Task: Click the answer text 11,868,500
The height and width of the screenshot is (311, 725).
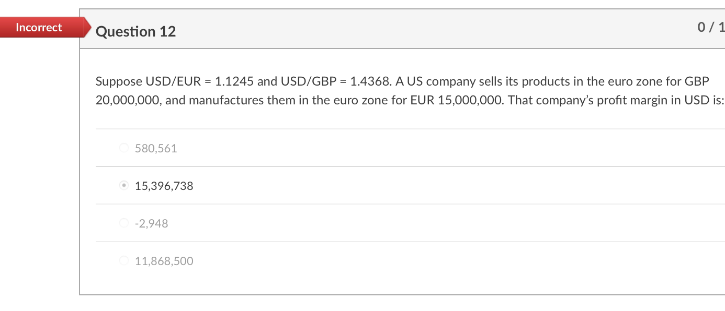Action: 164,261
